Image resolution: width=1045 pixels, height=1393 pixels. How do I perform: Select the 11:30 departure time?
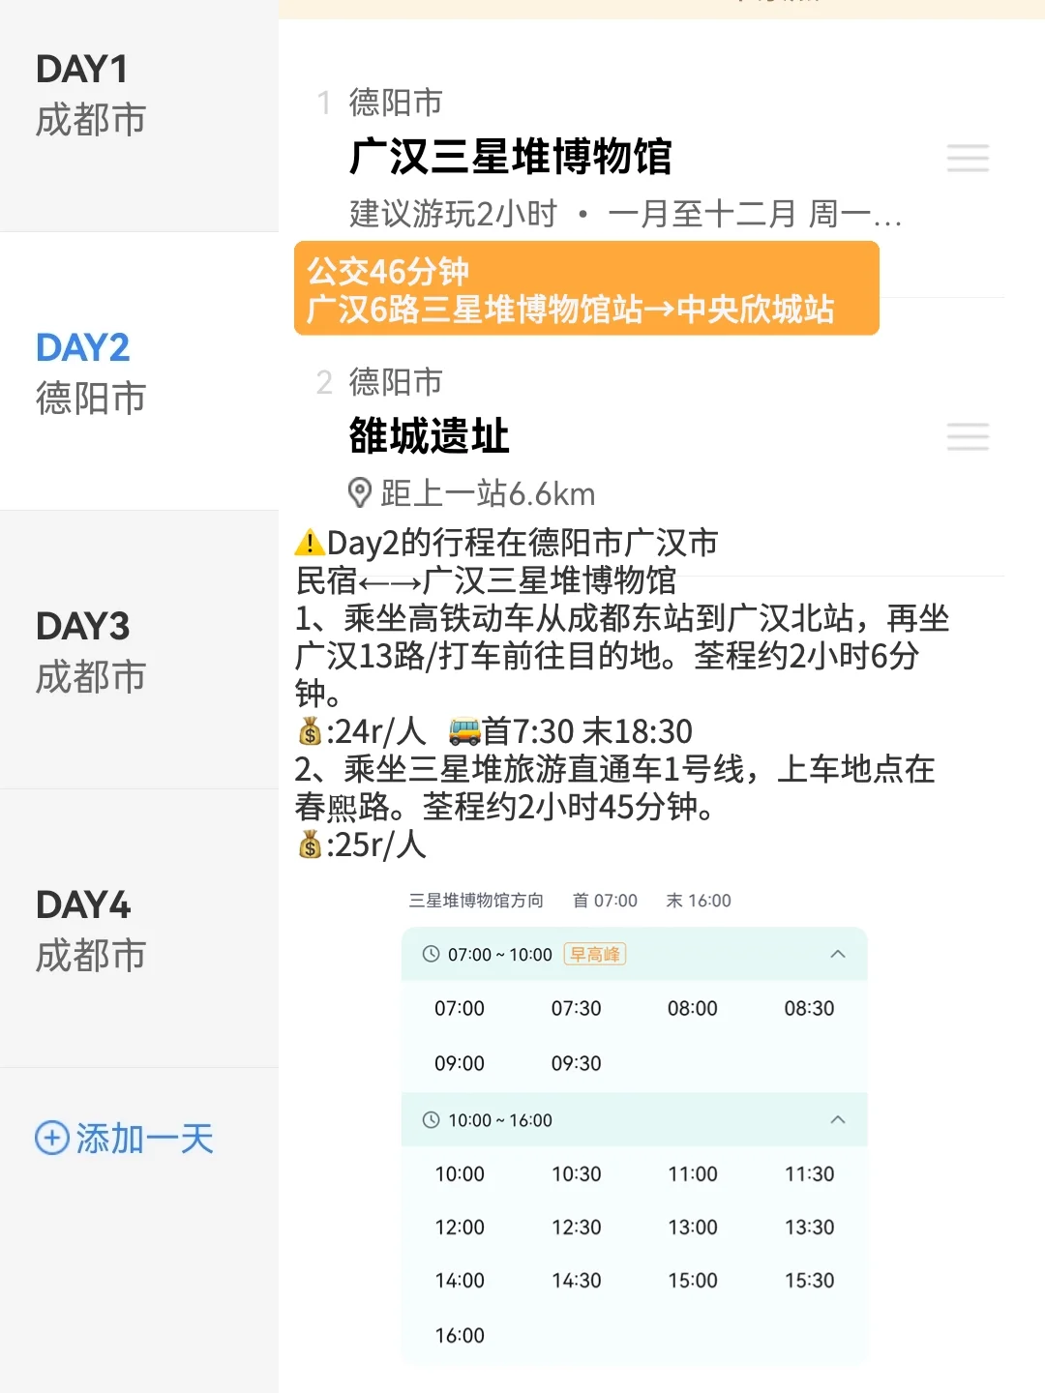810,1174
